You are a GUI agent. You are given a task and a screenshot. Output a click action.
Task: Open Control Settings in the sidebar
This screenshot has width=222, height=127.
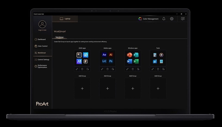pyautogui.click(x=42, y=60)
